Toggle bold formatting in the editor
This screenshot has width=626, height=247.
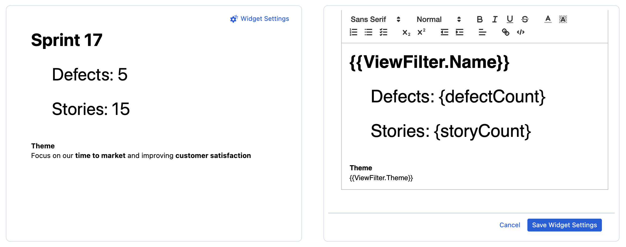point(480,19)
